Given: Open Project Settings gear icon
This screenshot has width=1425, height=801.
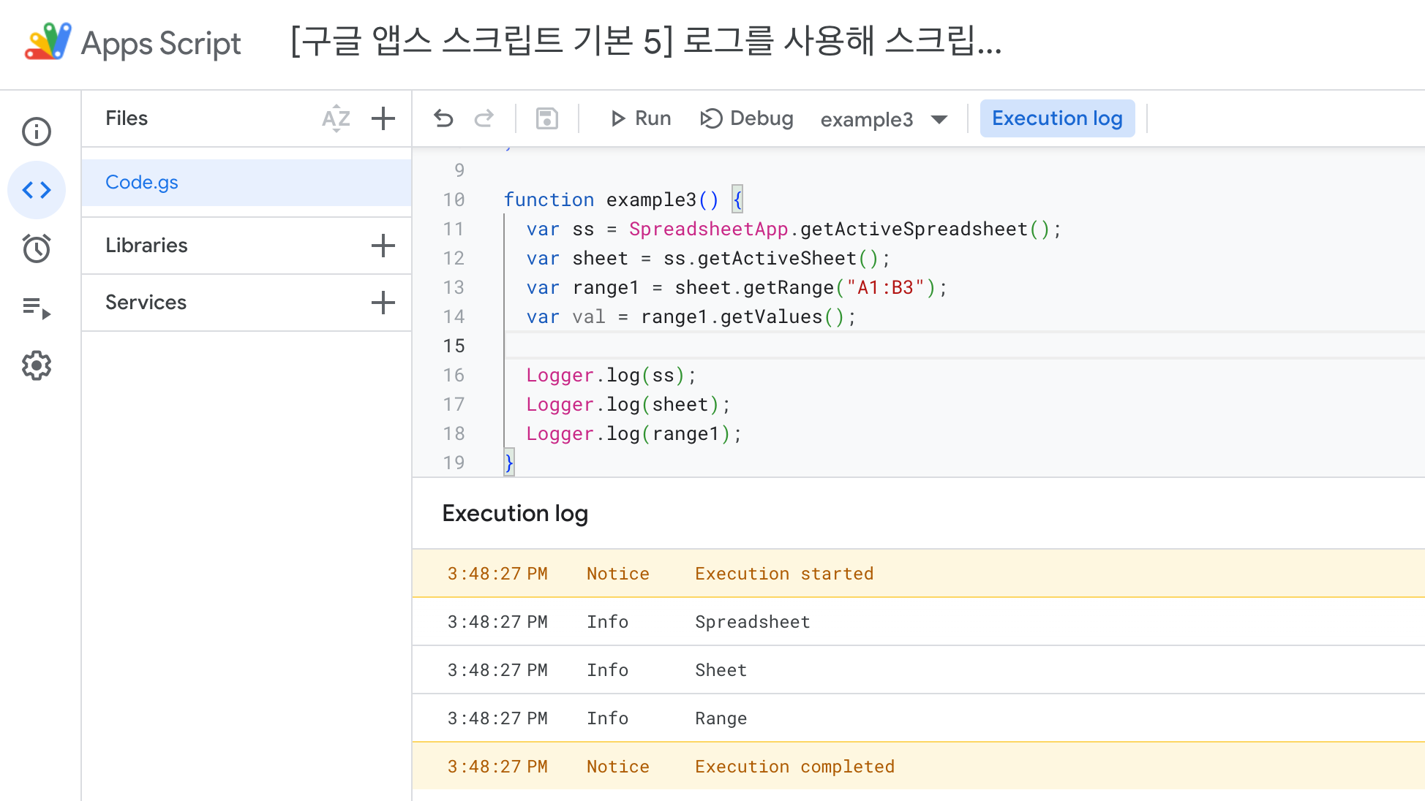Looking at the screenshot, I should (37, 365).
